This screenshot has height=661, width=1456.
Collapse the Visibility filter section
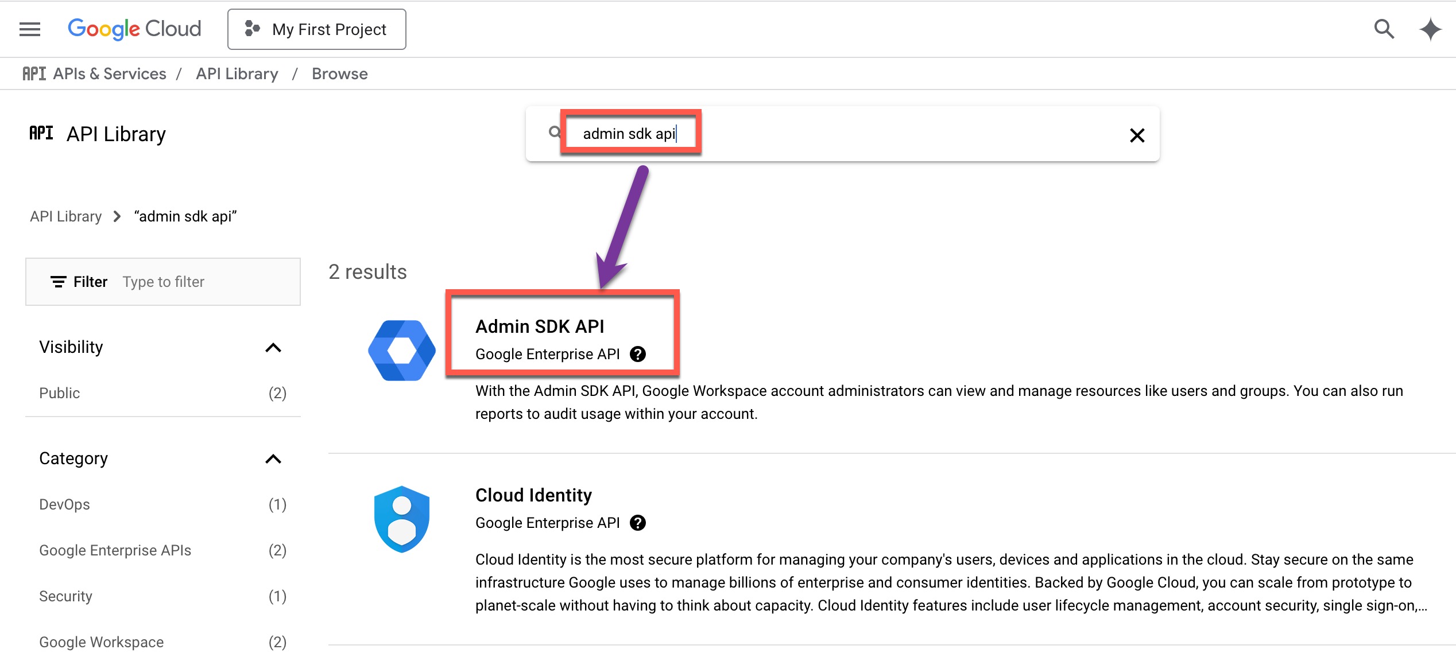tap(273, 348)
